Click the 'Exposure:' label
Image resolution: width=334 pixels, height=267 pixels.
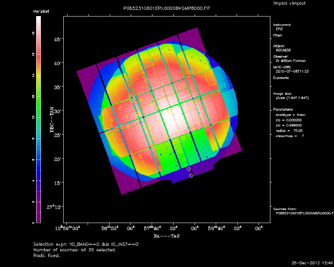click(x=281, y=78)
